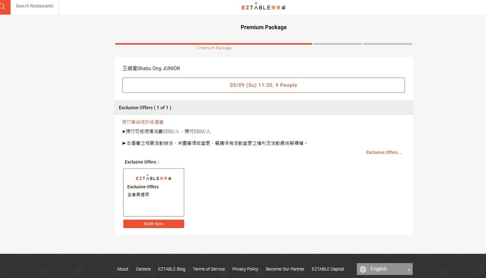The image size is (486, 278).
Task: Open Become Our Partner link
Action: [x=285, y=269]
